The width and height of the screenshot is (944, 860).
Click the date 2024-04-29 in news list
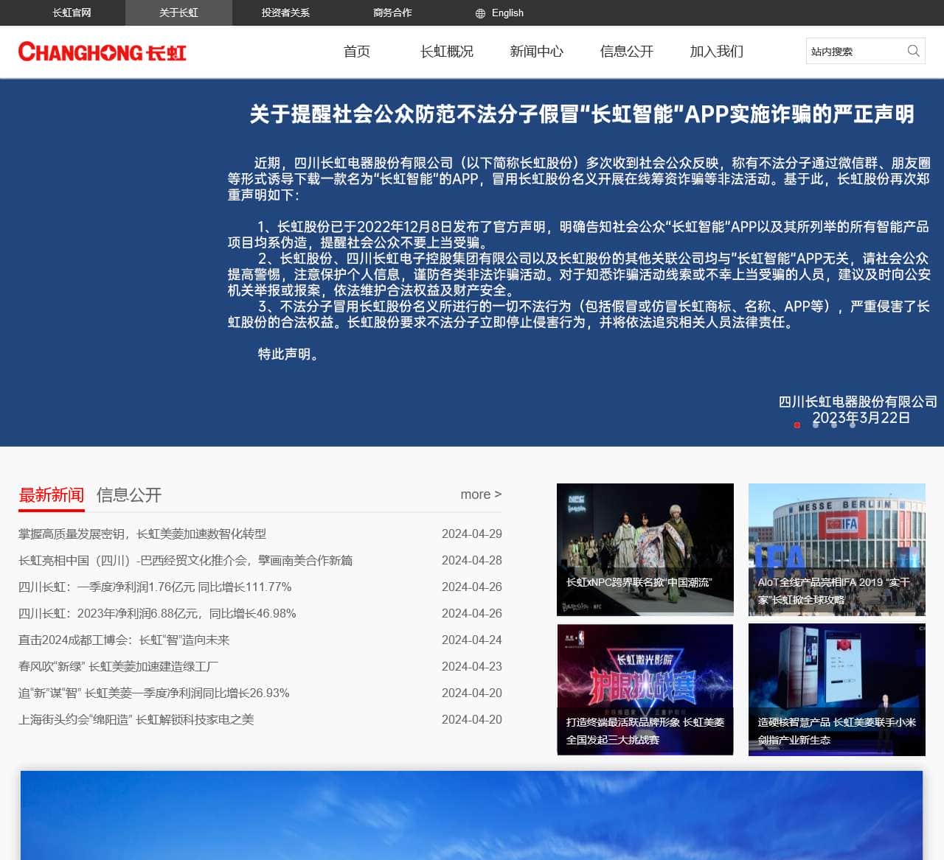click(x=472, y=534)
